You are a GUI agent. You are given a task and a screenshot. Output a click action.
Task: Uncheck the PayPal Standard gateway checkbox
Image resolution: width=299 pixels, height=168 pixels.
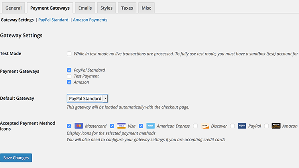tap(69, 70)
